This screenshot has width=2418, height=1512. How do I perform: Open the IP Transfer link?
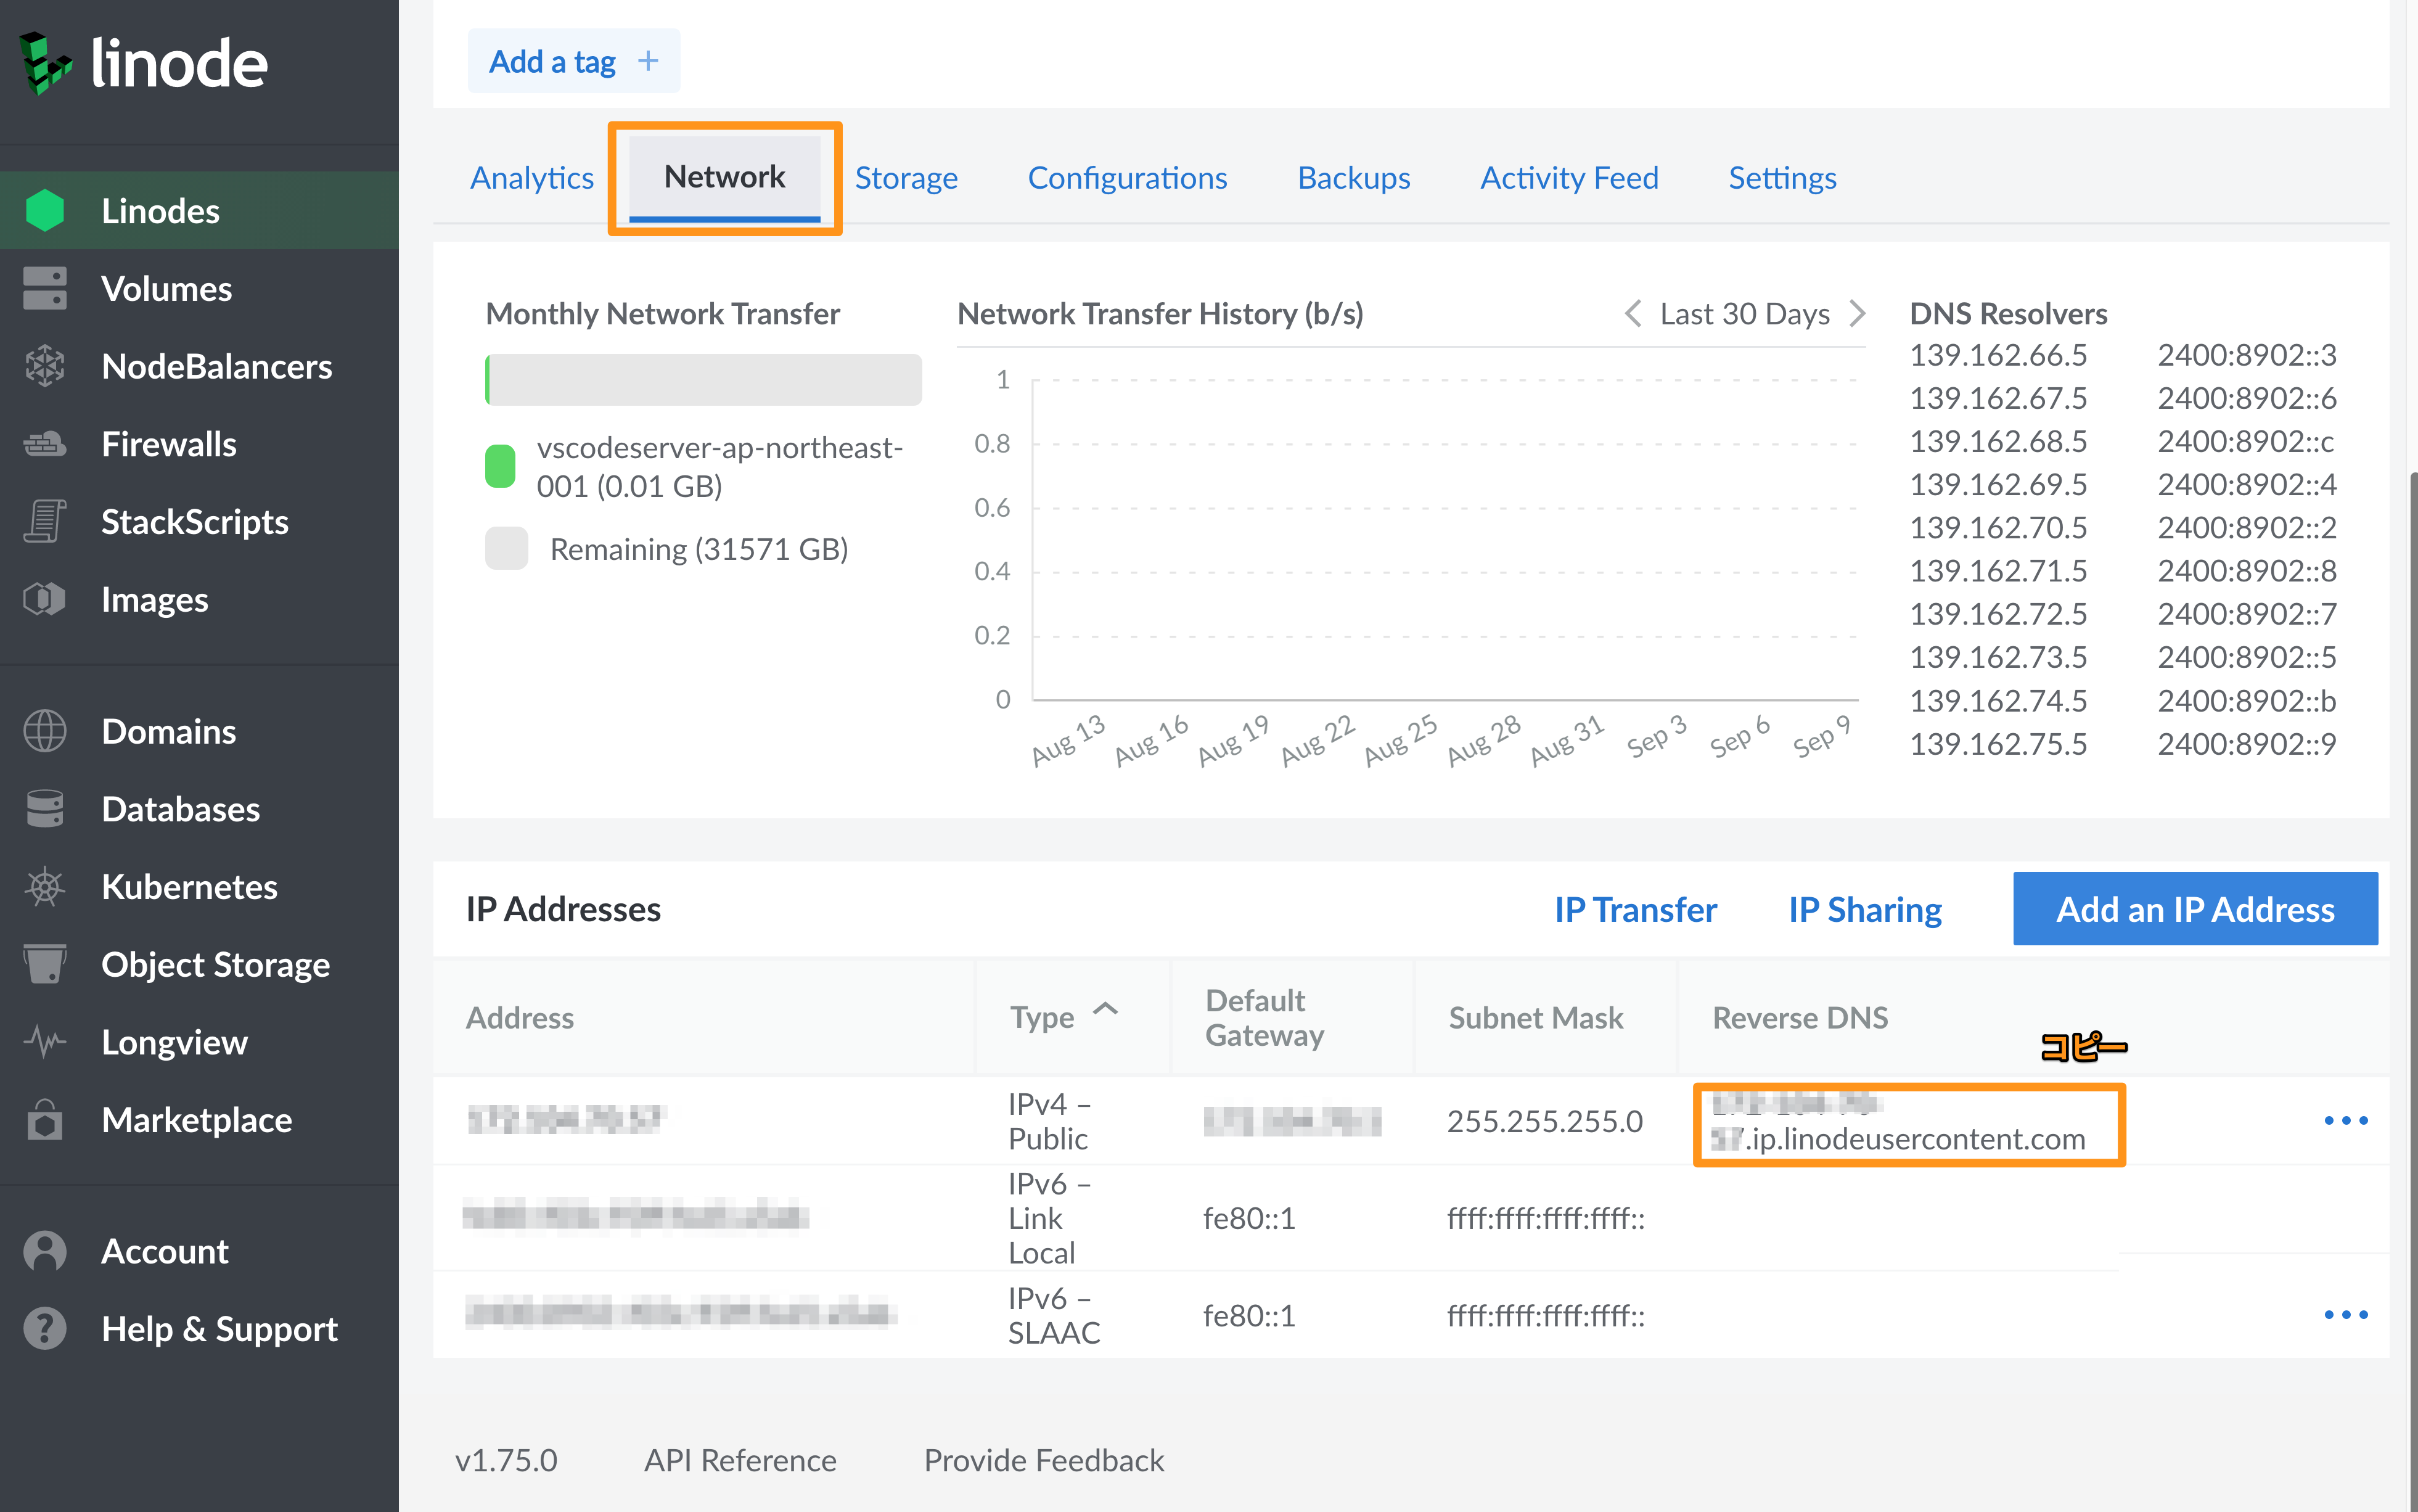tap(1635, 909)
